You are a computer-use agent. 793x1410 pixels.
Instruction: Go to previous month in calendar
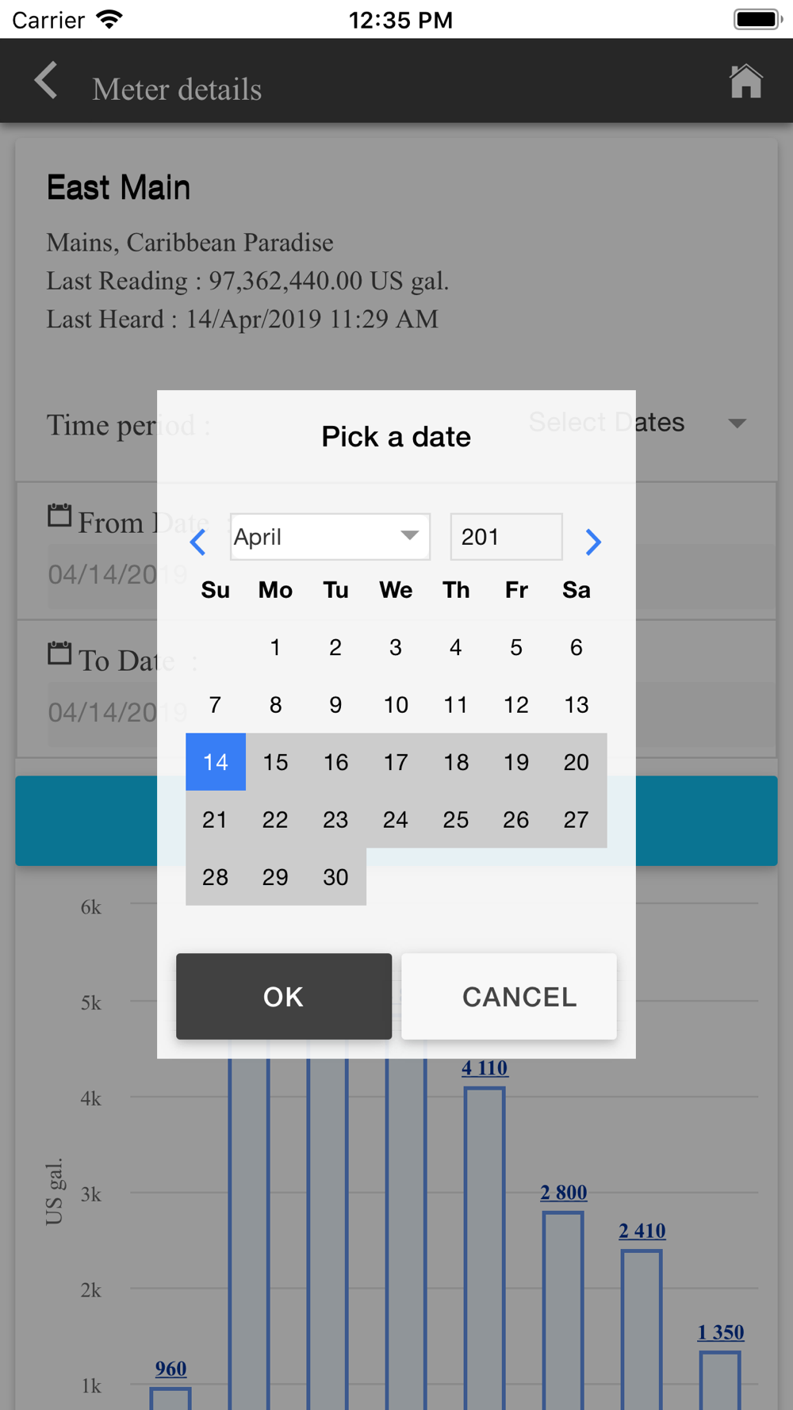tap(198, 542)
